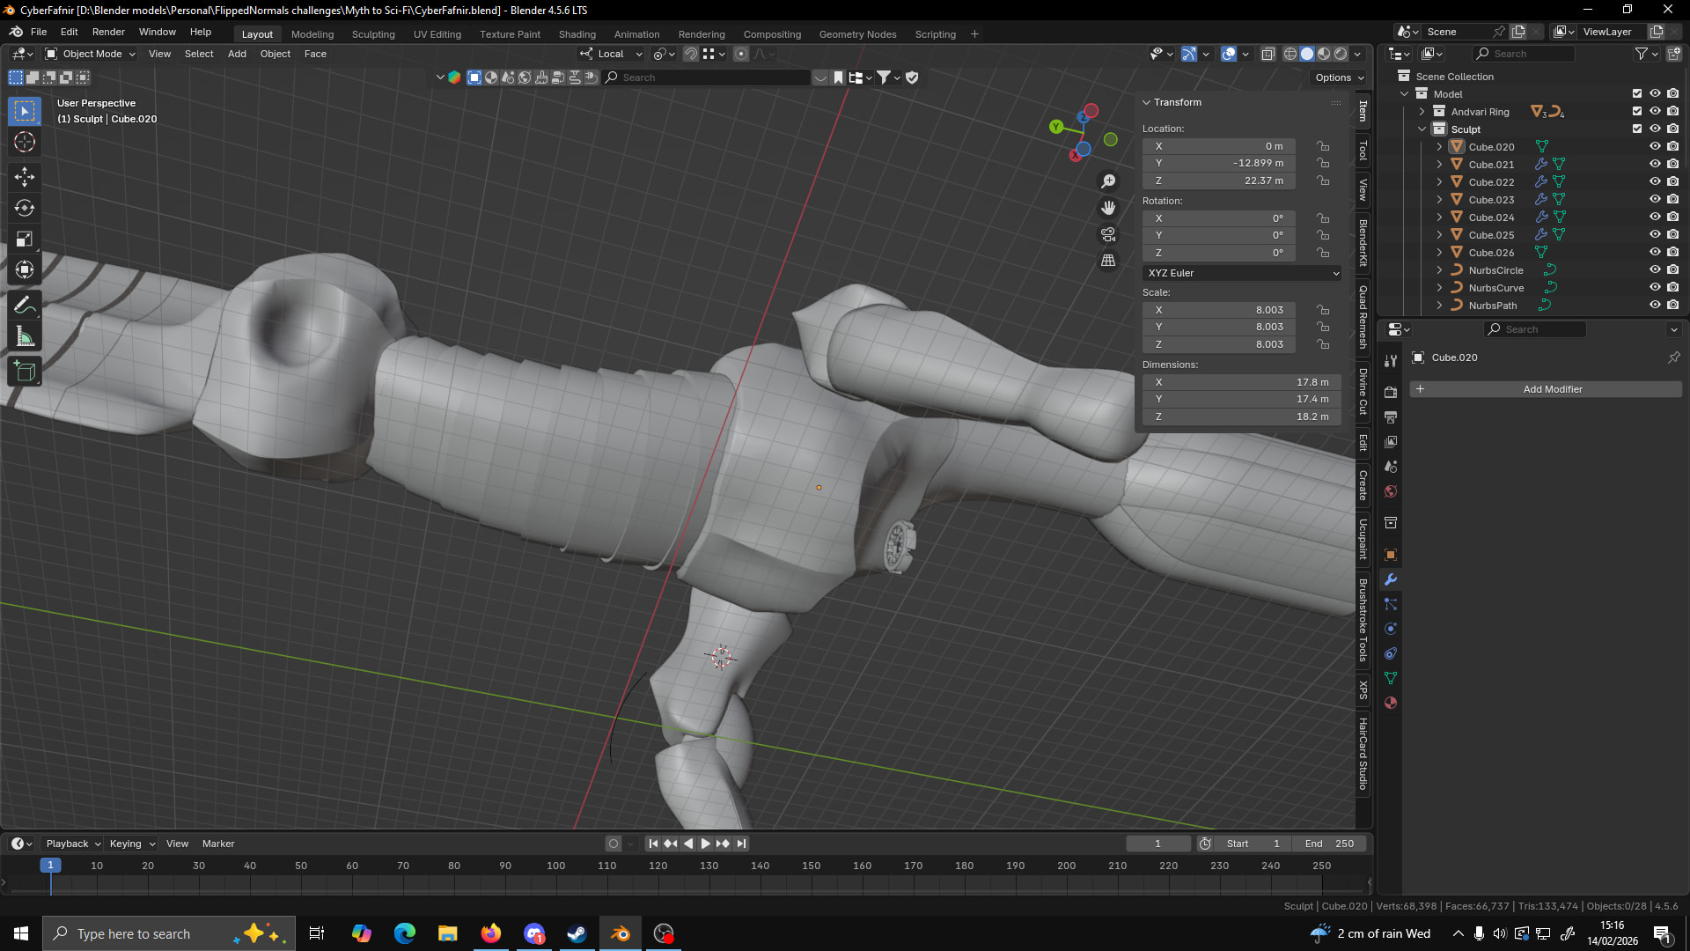Hide NurbsCircle with its eye icon
This screenshot has width=1690, height=951.
pyautogui.click(x=1655, y=270)
